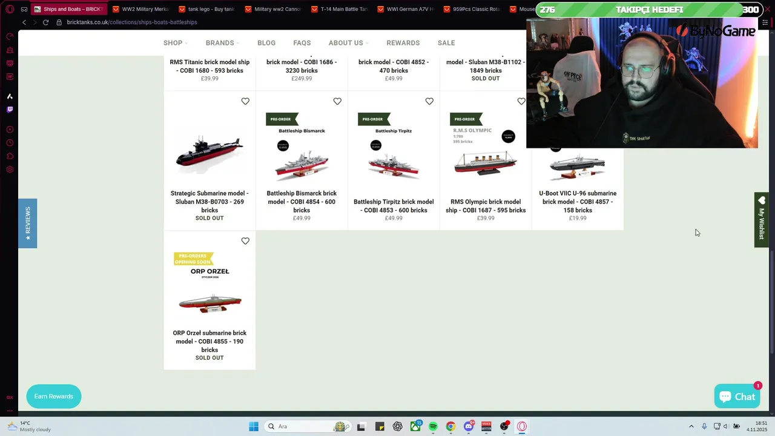Open OBS Studio from taskbar

504,426
